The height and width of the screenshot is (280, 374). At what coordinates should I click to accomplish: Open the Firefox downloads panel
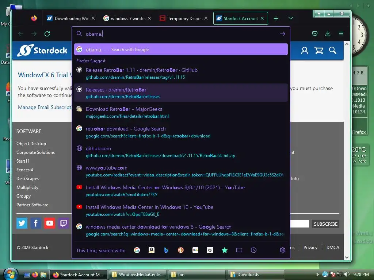(328, 34)
